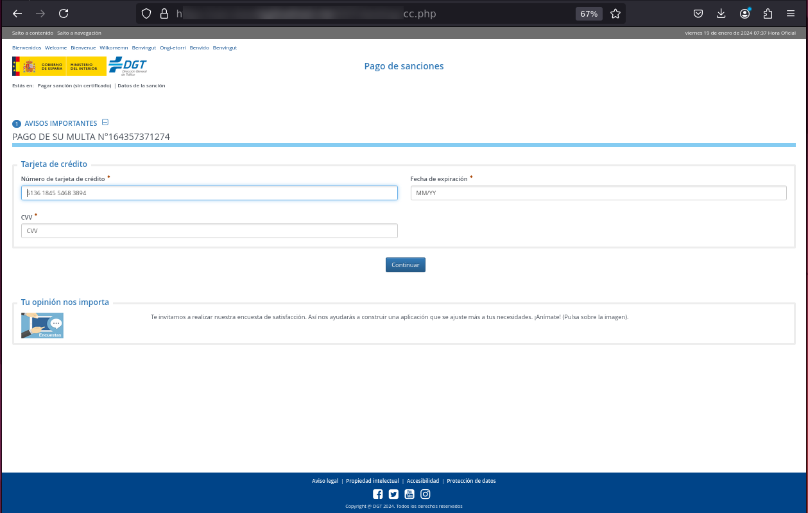Viewport: 808px width, 513px height.
Task: Collapse the Avisos Importantes section
Action: pos(105,123)
